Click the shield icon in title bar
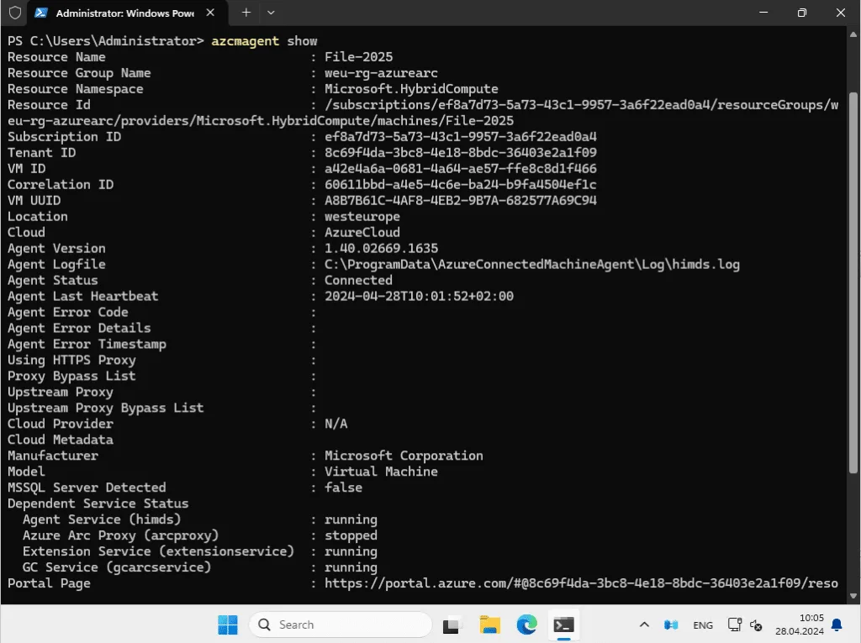The width and height of the screenshot is (861, 643). pyautogui.click(x=15, y=13)
